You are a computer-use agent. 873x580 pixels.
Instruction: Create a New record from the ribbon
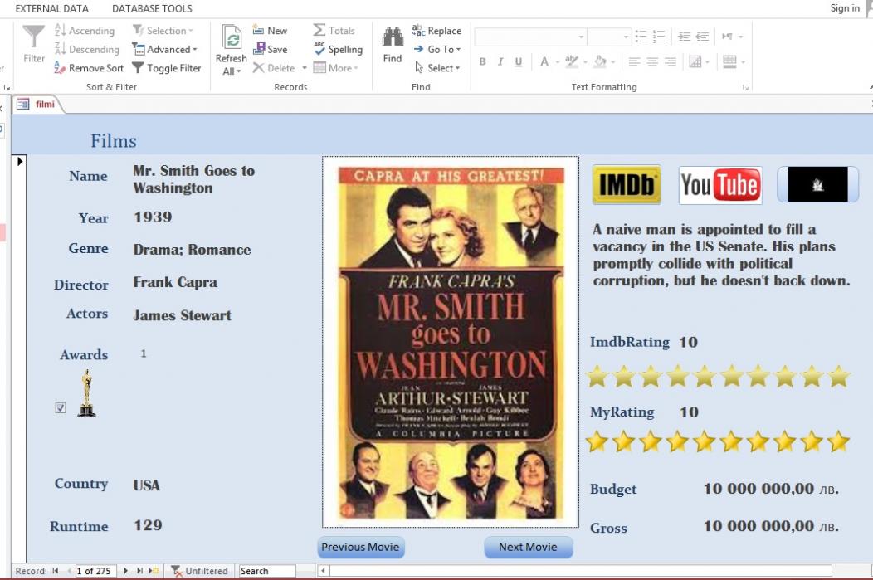pyautogui.click(x=270, y=31)
